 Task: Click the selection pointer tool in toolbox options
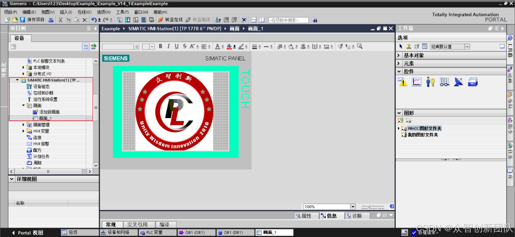pos(401,47)
